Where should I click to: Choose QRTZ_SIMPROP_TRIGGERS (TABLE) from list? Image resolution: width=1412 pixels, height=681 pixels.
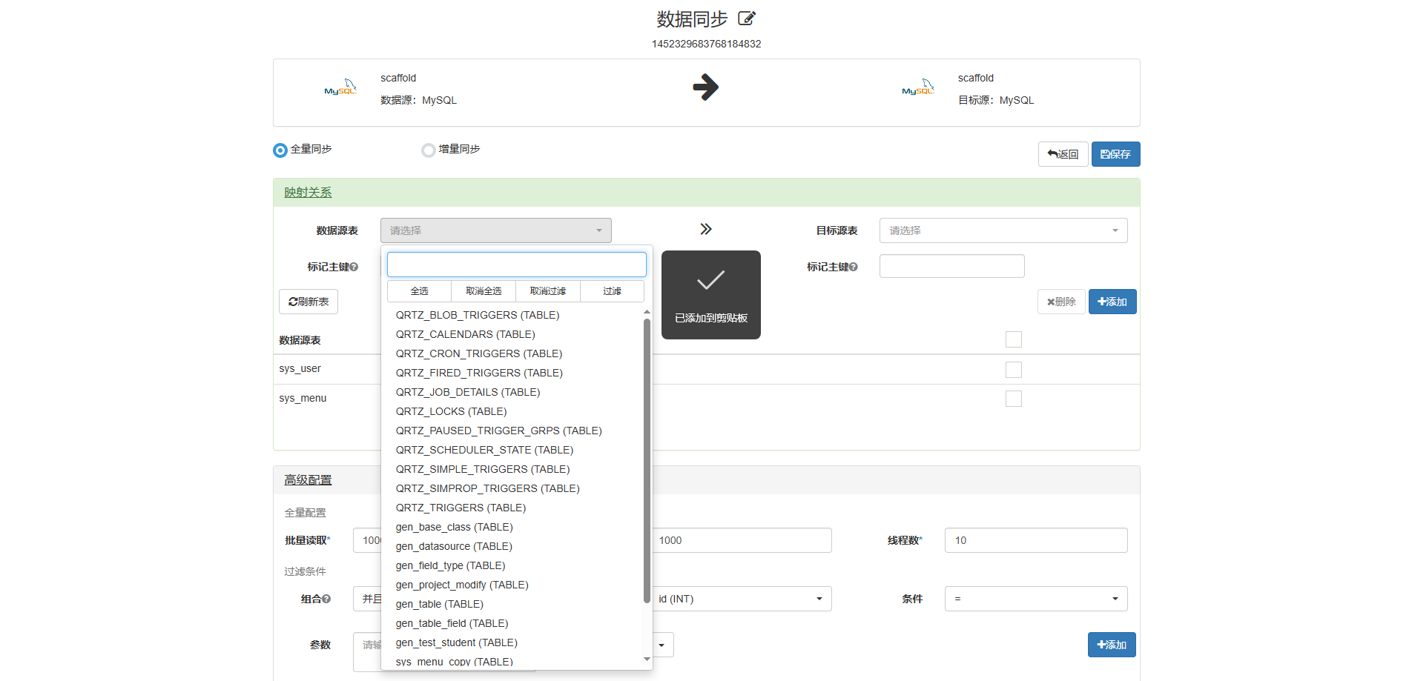pos(512,488)
